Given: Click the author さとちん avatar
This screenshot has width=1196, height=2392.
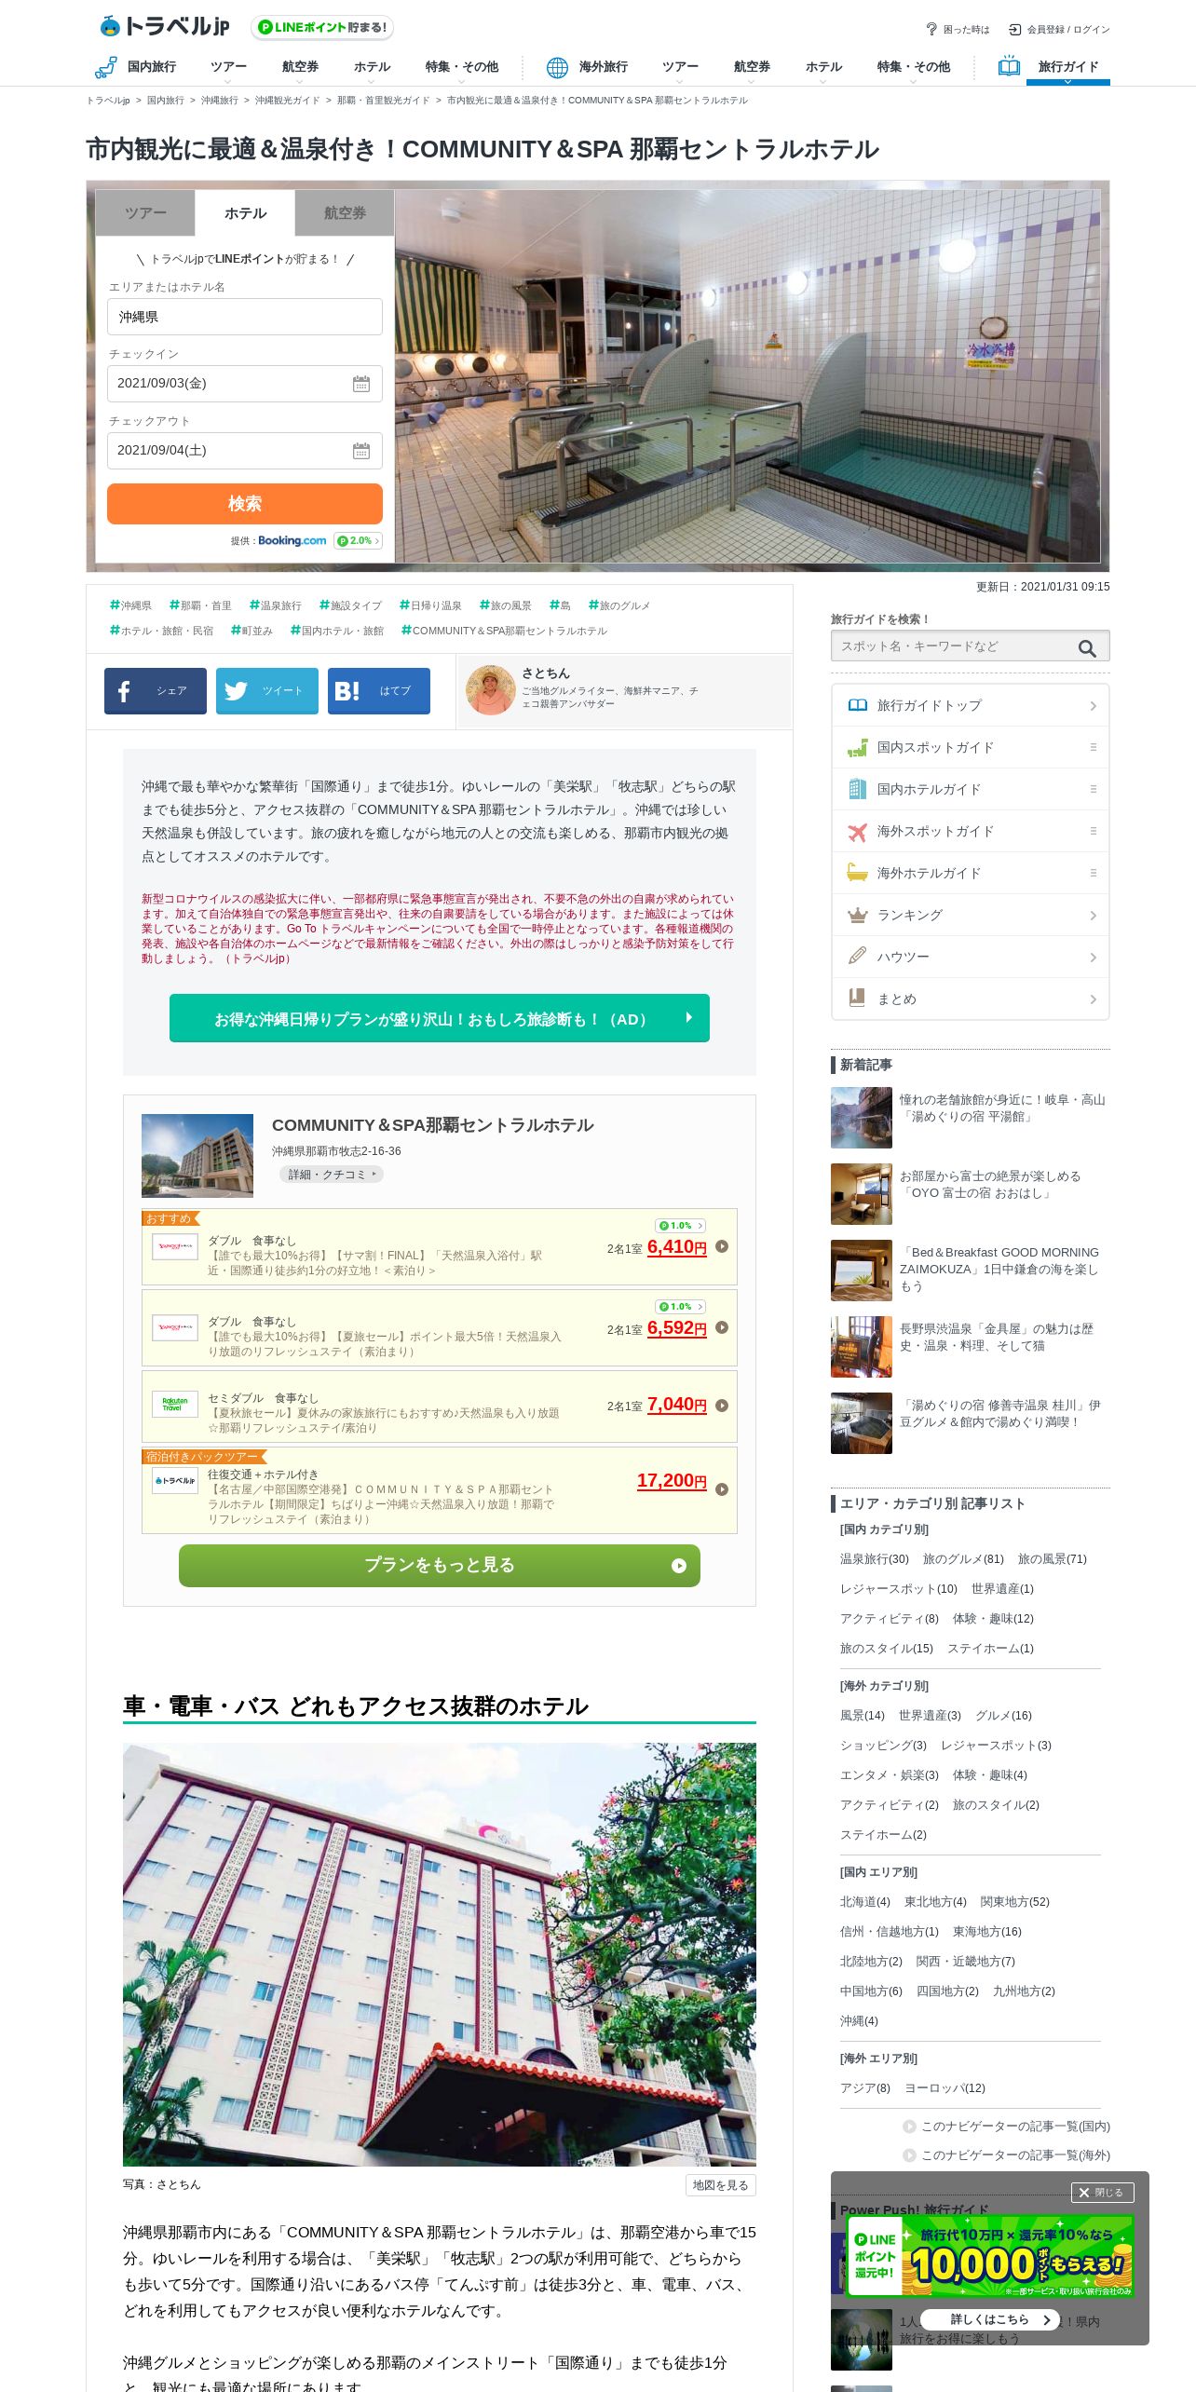Looking at the screenshot, I should tap(491, 690).
